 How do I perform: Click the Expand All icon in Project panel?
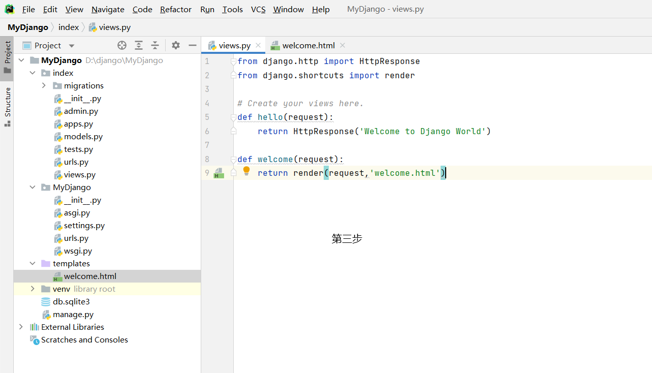(x=139, y=45)
